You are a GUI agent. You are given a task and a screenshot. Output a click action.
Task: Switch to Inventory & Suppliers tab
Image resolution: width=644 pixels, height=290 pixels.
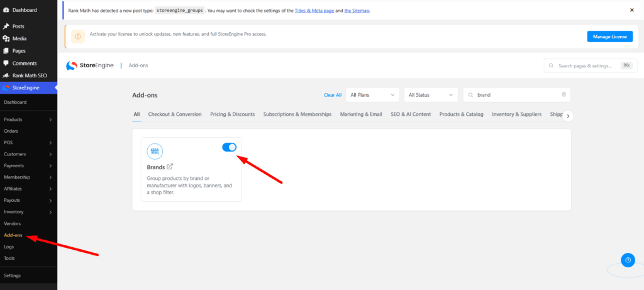[517, 114]
